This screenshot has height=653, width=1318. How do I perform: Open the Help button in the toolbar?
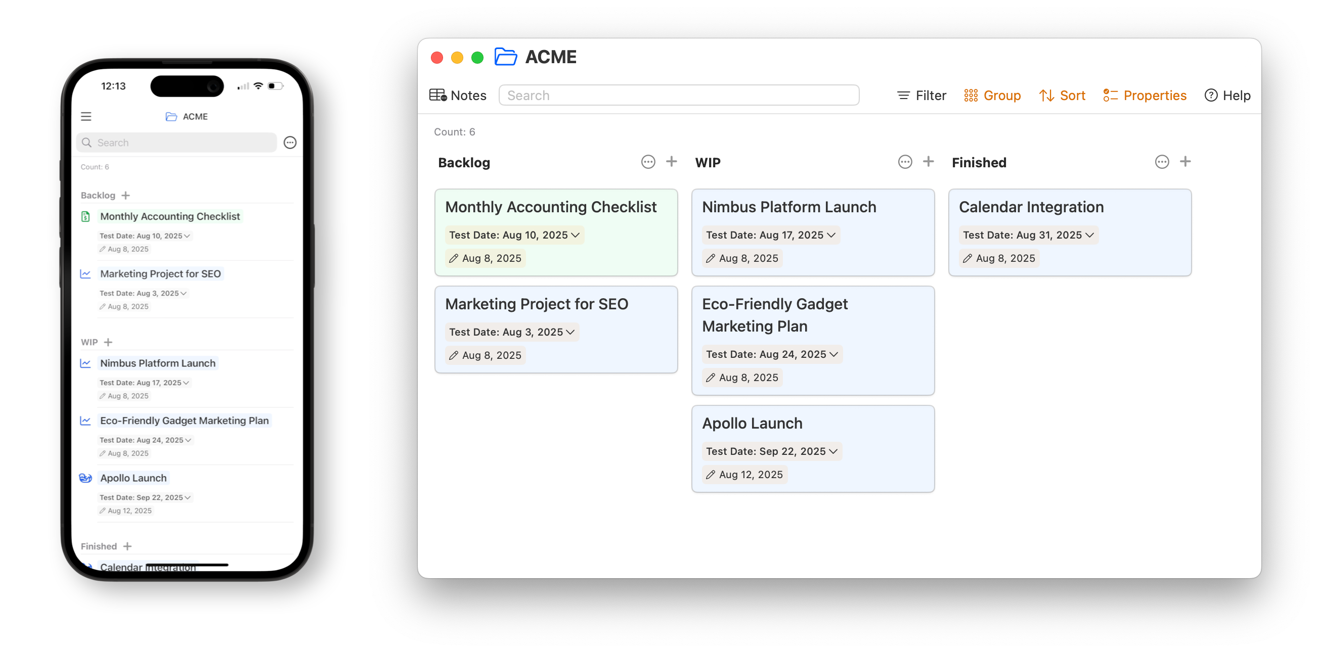(1227, 95)
